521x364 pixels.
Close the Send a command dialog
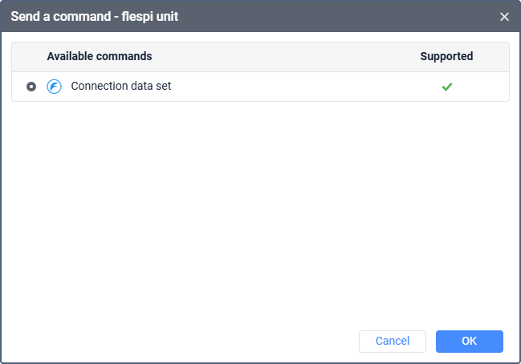[x=504, y=17]
